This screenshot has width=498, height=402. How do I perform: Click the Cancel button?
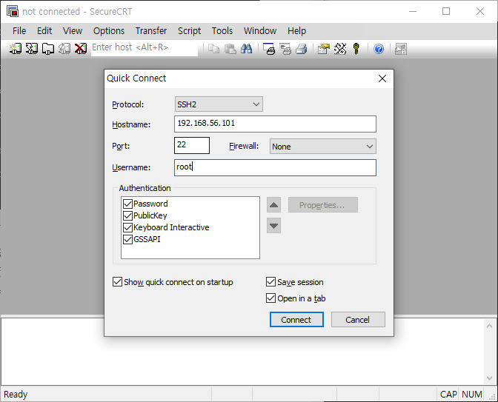coord(358,320)
